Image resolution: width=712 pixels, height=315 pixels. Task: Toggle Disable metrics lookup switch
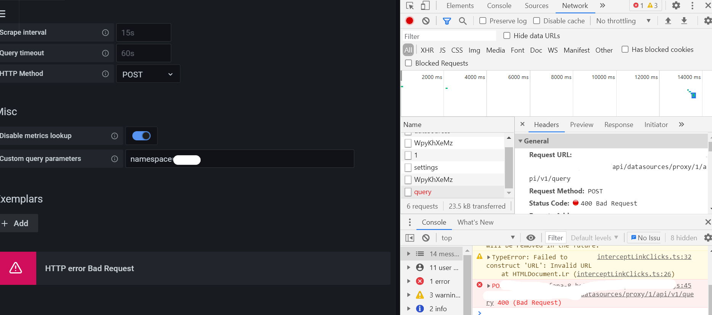click(141, 136)
